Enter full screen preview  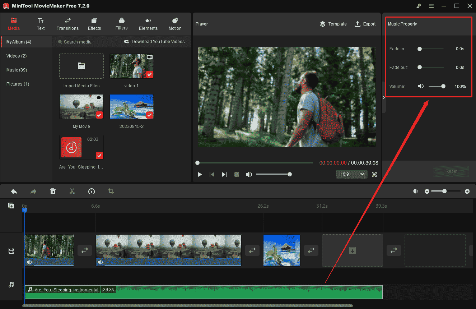pyautogui.click(x=374, y=174)
